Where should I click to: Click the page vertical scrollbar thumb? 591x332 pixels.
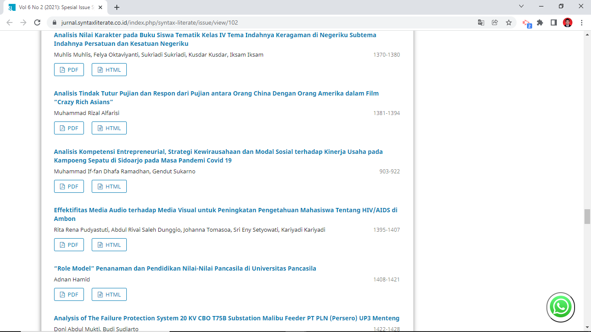587,217
